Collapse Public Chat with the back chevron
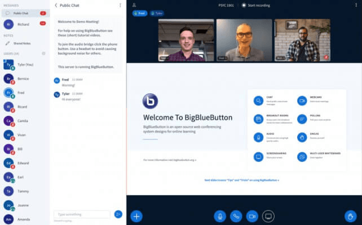This screenshot has width=362, height=225. [x=56, y=5]
